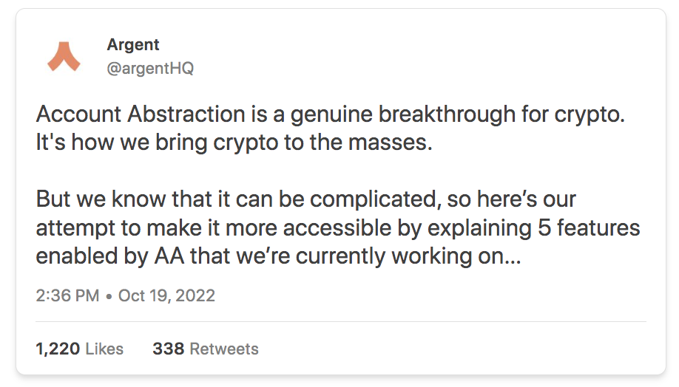Click the 338 retweets count number
Image resolution: width=679 pixels, height=387 pixels.
point(169,349)
